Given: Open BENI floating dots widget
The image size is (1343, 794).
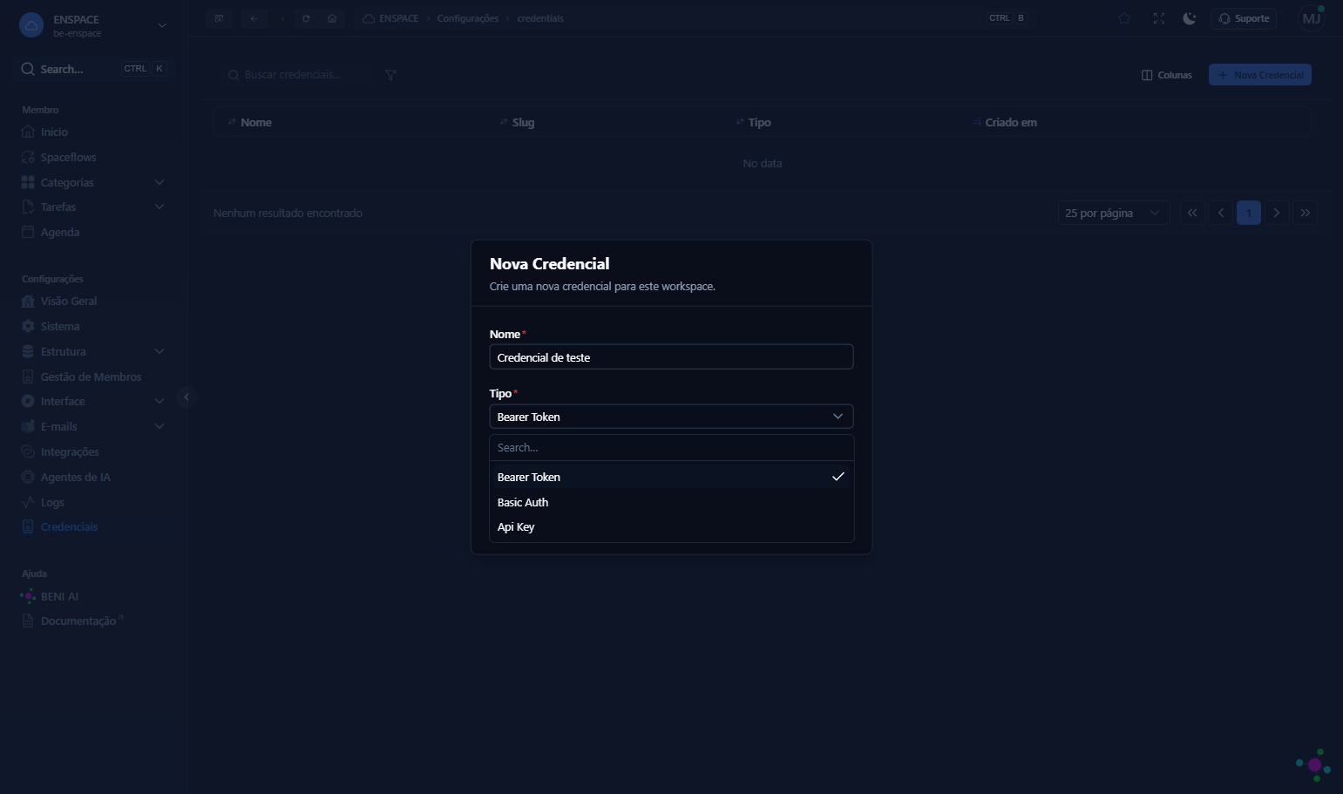Looking at the screenshot, I should [x=1313, y=764].
